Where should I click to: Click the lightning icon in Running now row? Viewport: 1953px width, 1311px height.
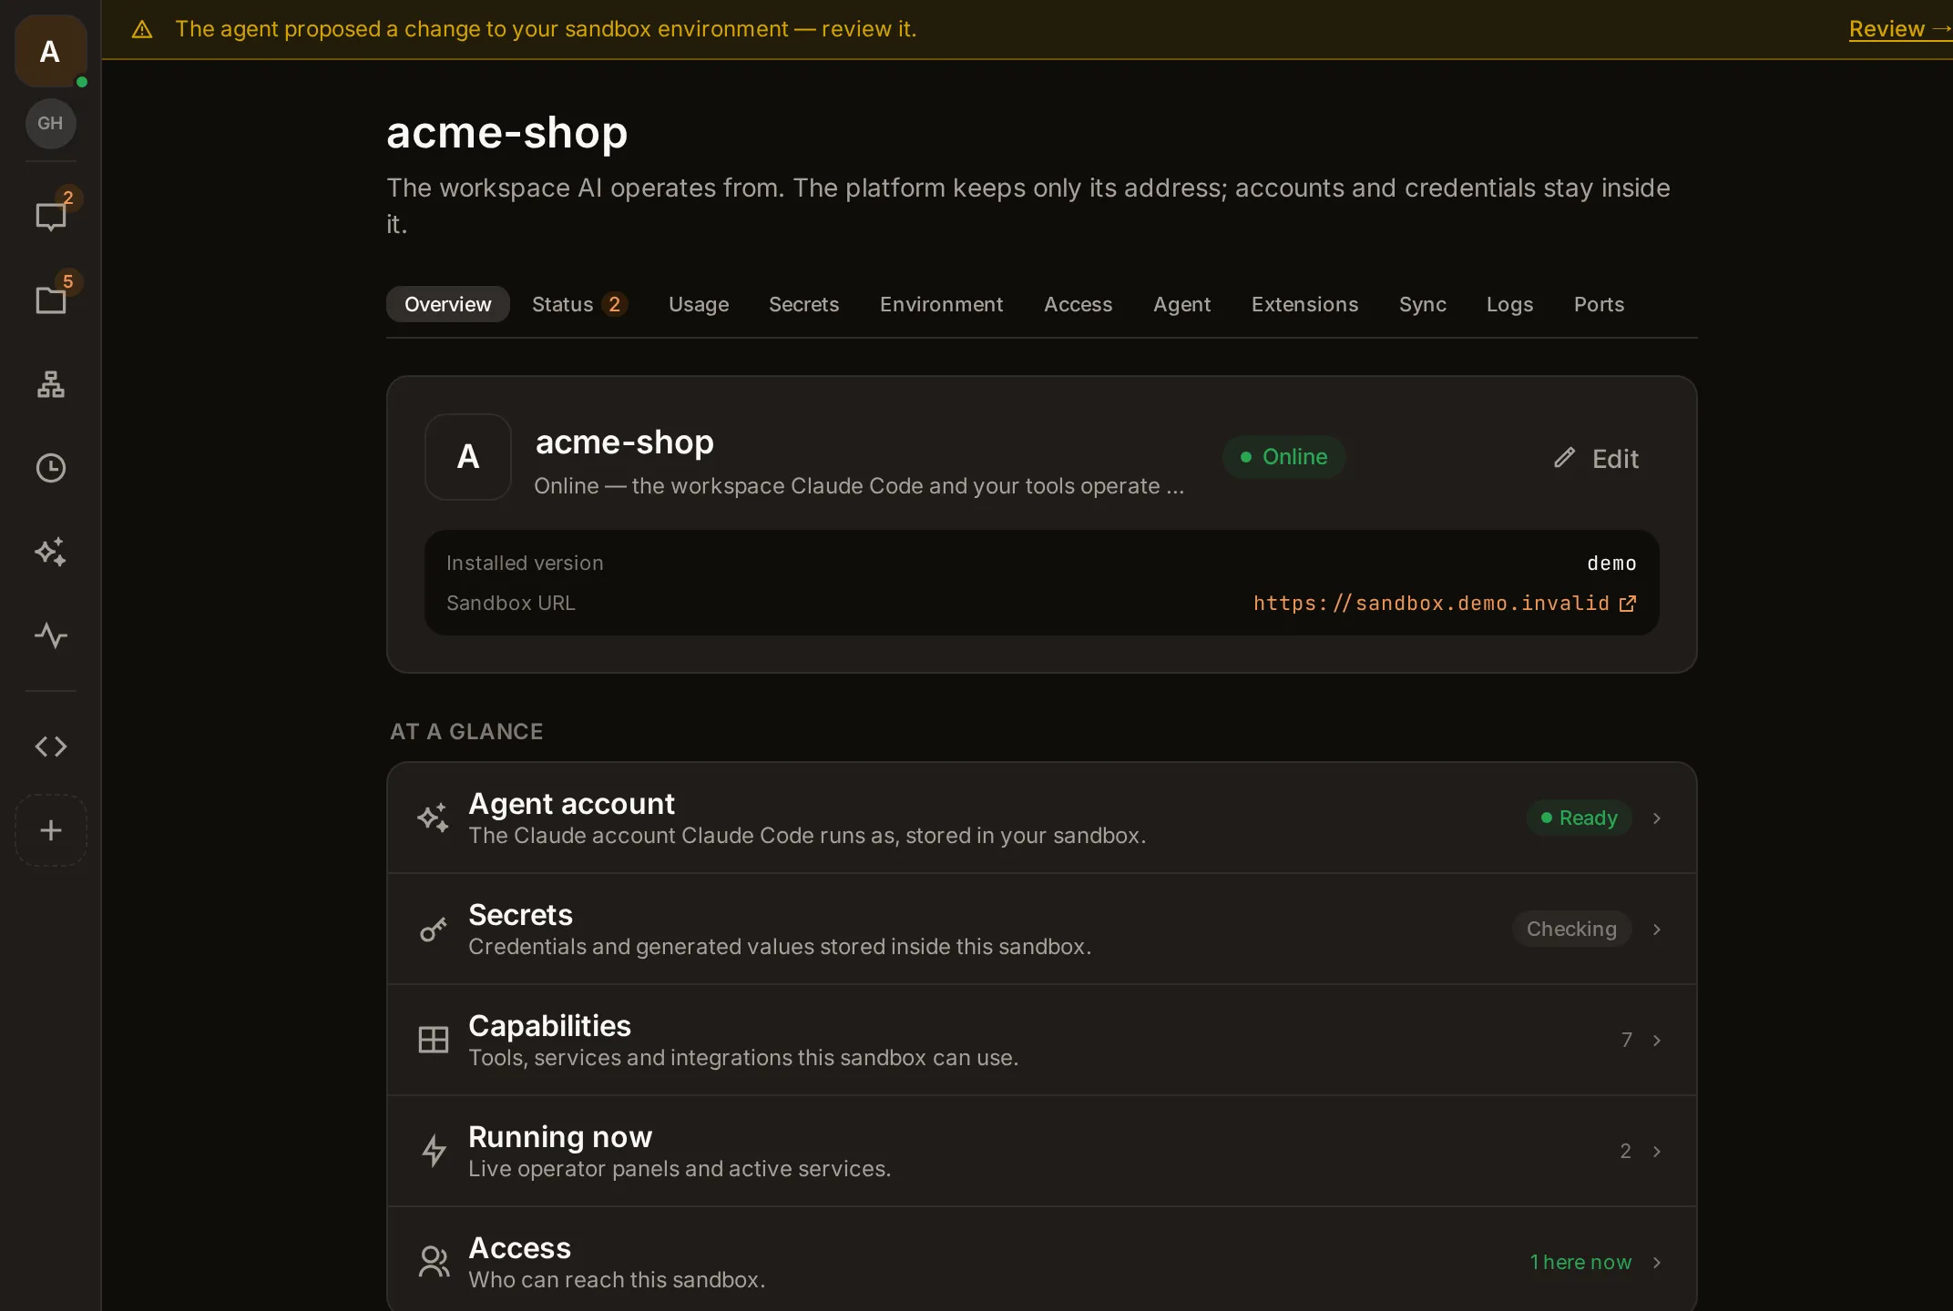tap(433, 1151)
